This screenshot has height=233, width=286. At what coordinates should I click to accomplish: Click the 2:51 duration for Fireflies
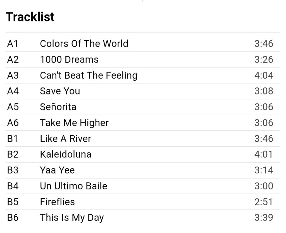[x=264, y=202]
